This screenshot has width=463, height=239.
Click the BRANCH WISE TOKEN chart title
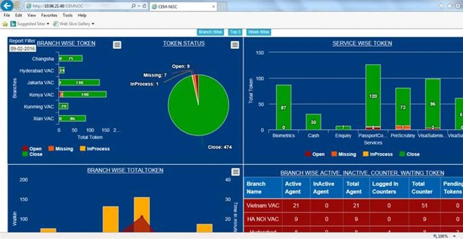pyautogui.click(x=66, y=43)
